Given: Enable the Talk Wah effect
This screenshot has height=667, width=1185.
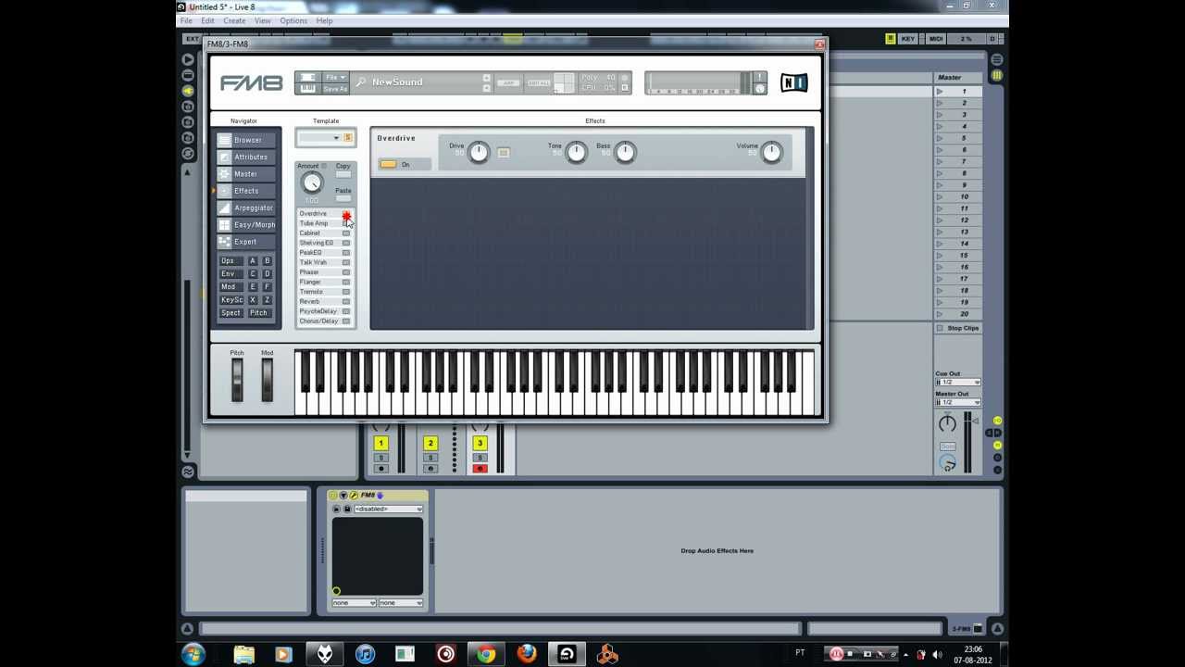Looking at the screenshot, I should pos(346,262).
